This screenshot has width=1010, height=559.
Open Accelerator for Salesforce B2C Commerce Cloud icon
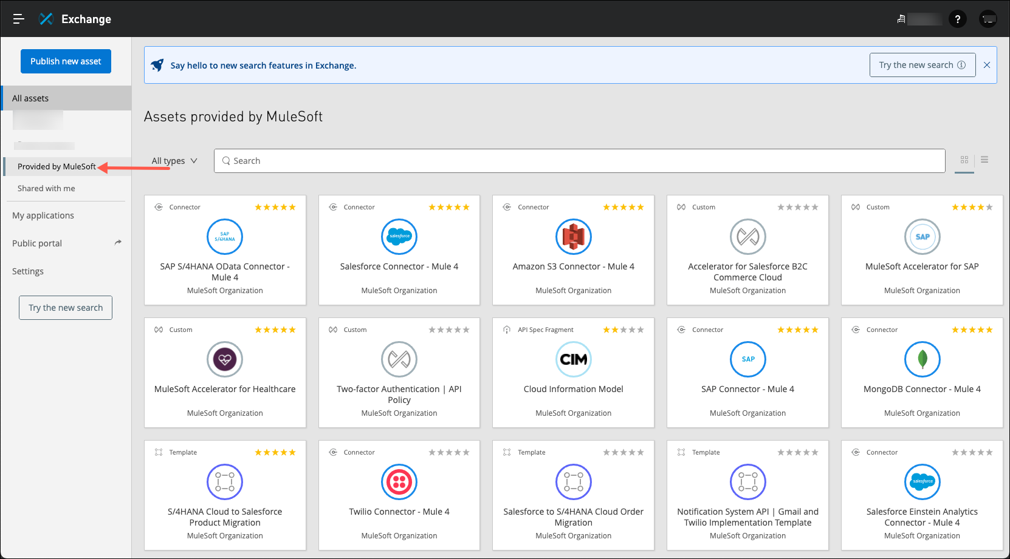748,237
